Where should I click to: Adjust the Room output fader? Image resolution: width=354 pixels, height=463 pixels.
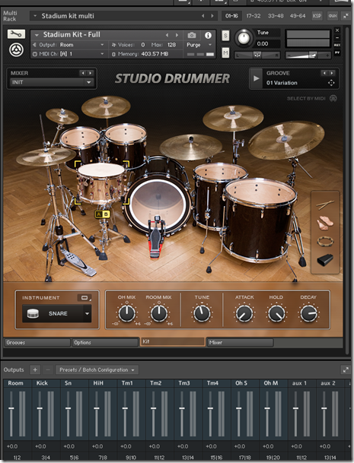coord(11,408)
